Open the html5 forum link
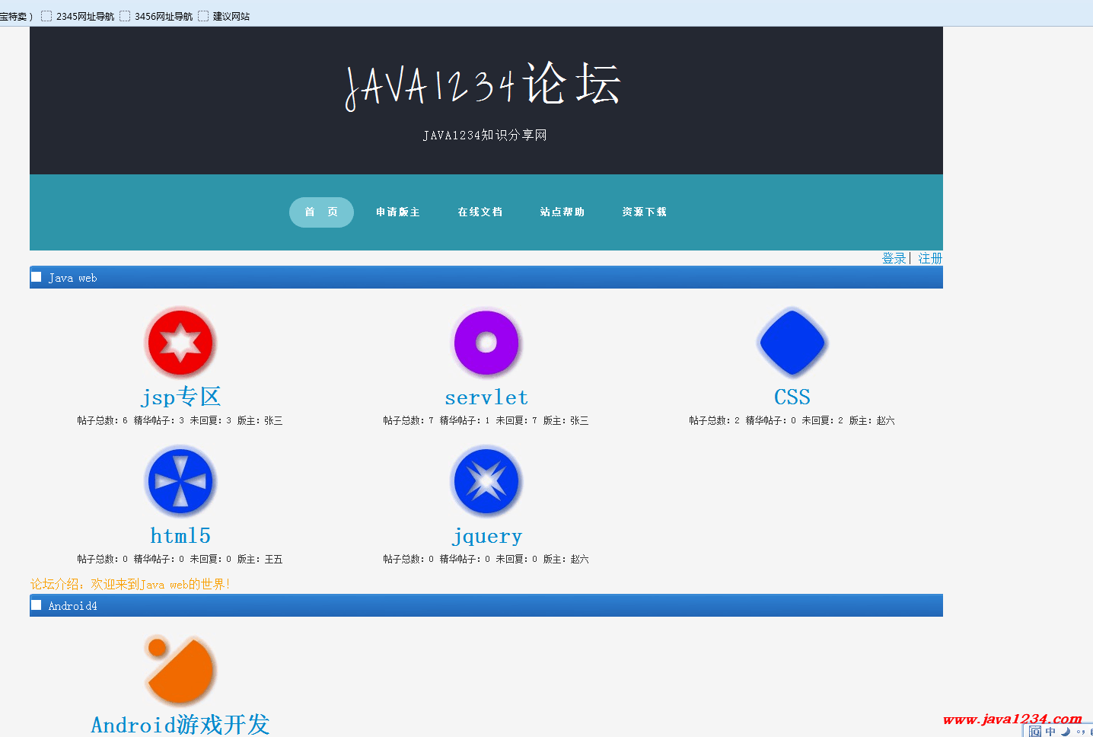The image size is (1093, 737). [x=180, y=536]
